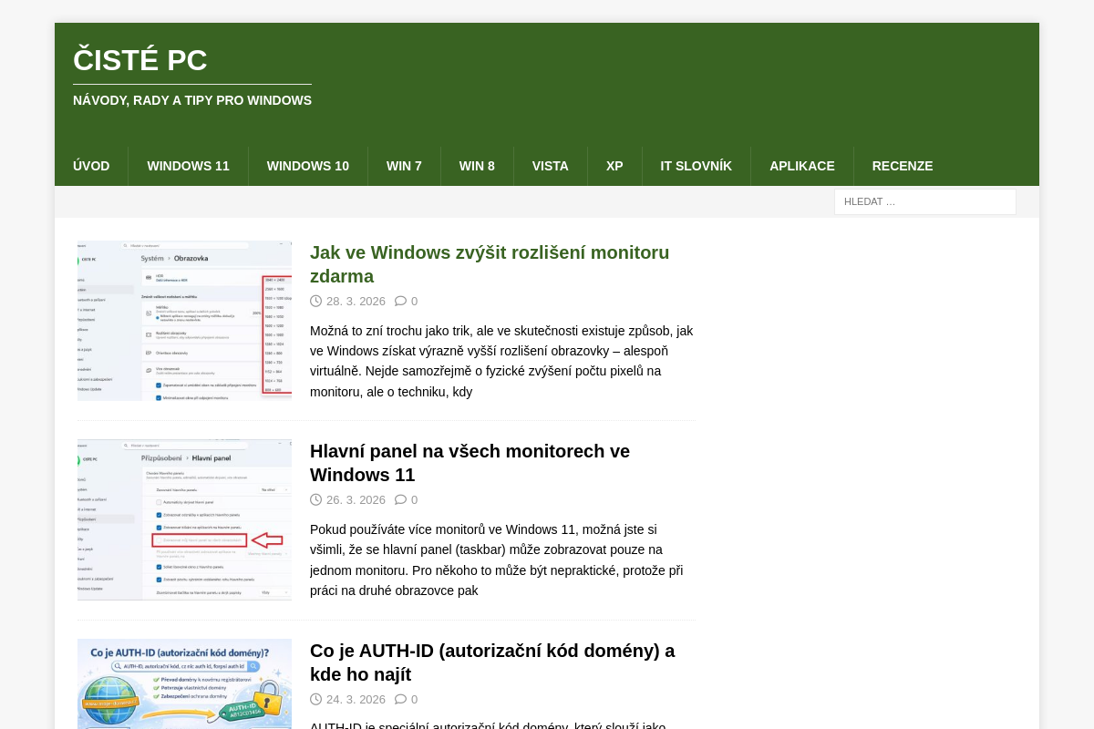The width and height of the screenshot is (1094, 729).
Task: Open the IT SLOVNÍK menu item
Action: pyautogui.click(x=696, y=166)
